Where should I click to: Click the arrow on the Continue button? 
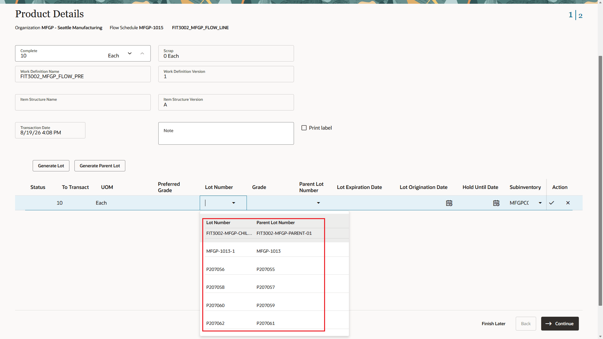click(x=549, y=324)
